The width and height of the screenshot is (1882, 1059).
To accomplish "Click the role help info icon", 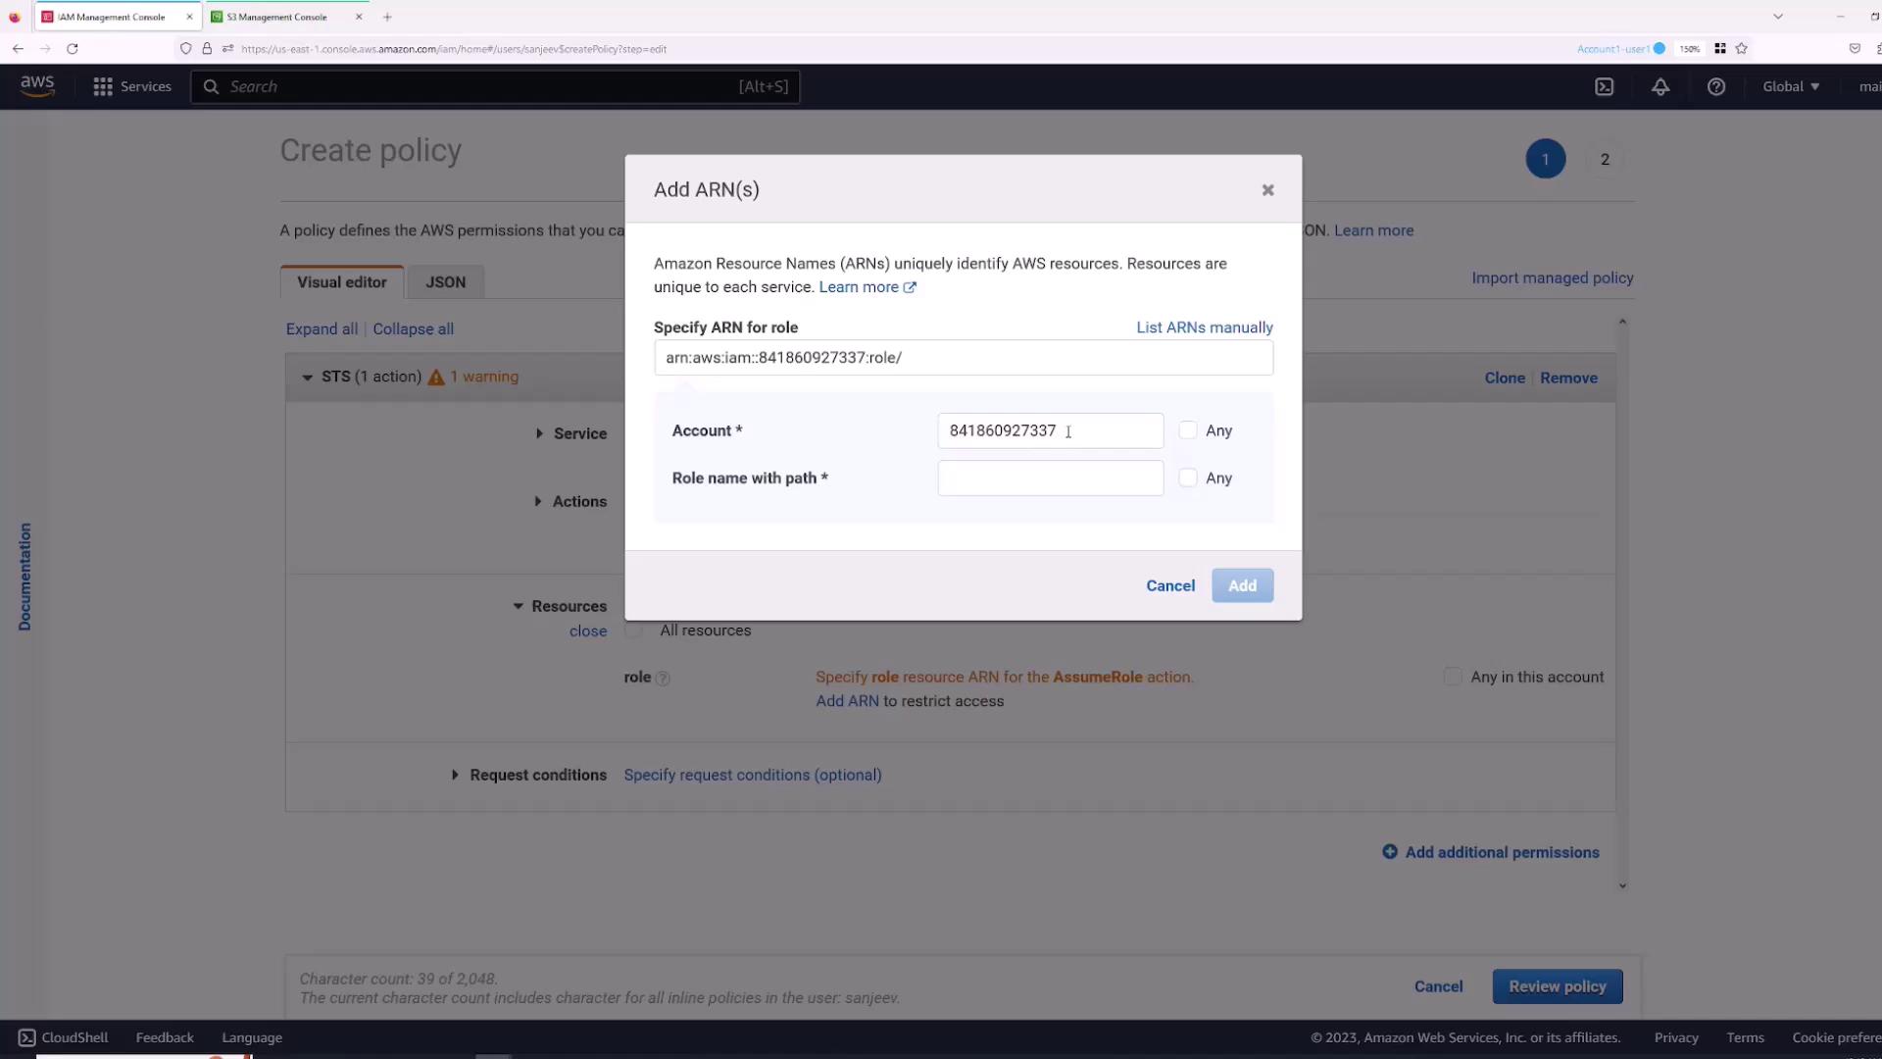I will [x=663, y=679].
